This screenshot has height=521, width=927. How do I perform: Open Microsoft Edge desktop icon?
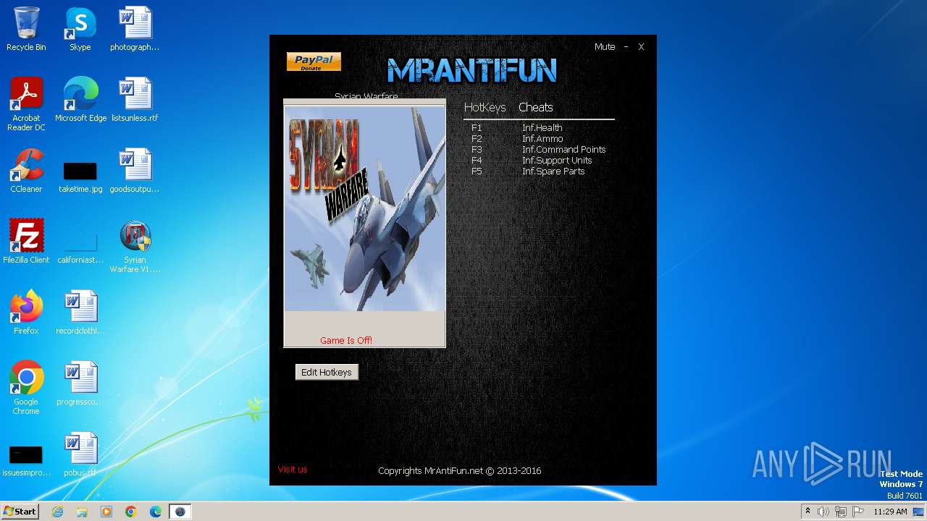(x=80, y=100)
